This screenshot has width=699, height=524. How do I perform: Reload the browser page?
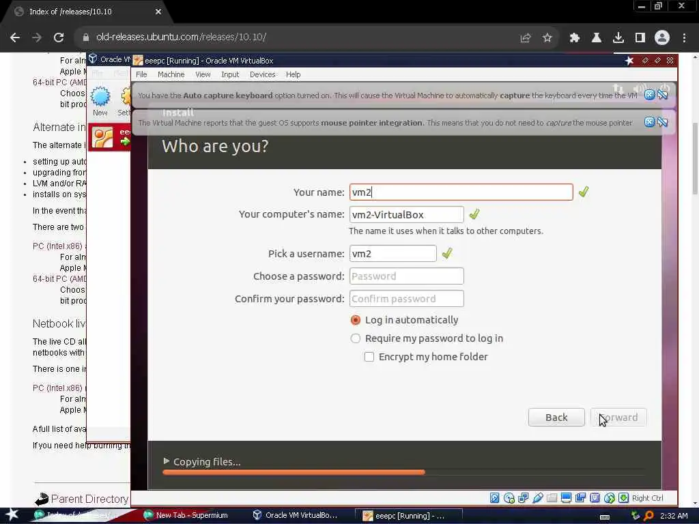(x=59, y=38)
